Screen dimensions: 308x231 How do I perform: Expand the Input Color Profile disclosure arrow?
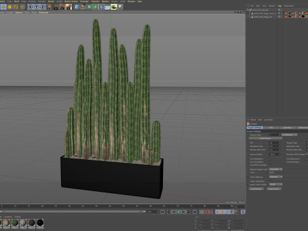[x=248, y=184]
